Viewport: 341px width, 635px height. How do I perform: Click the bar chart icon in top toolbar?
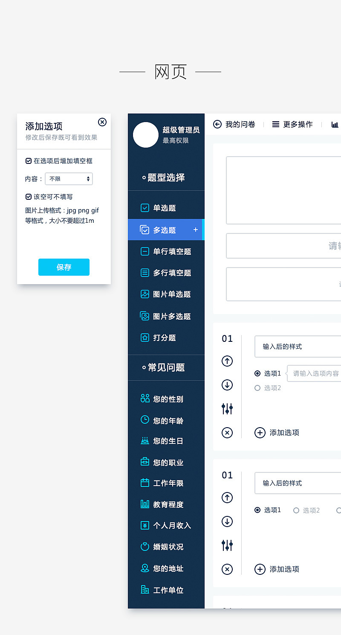point(335,125)
